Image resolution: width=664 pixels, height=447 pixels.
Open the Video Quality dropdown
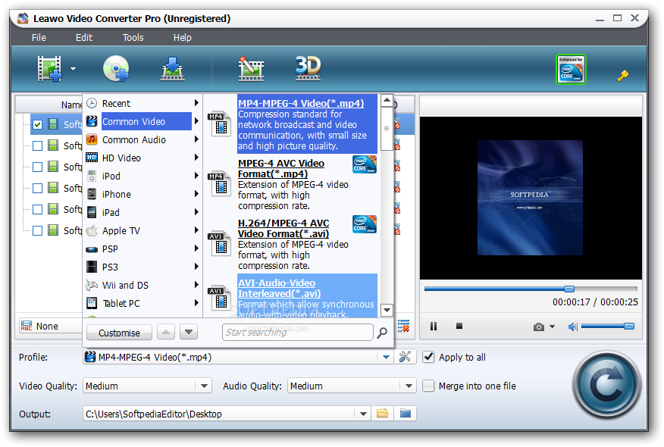204,386
